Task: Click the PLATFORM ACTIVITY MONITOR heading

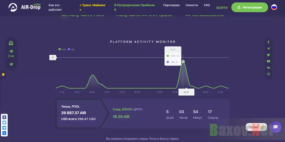Action: point(143,42)
